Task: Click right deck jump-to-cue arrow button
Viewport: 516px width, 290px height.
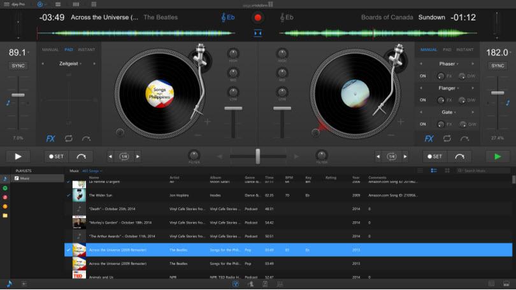Action: 459,156
